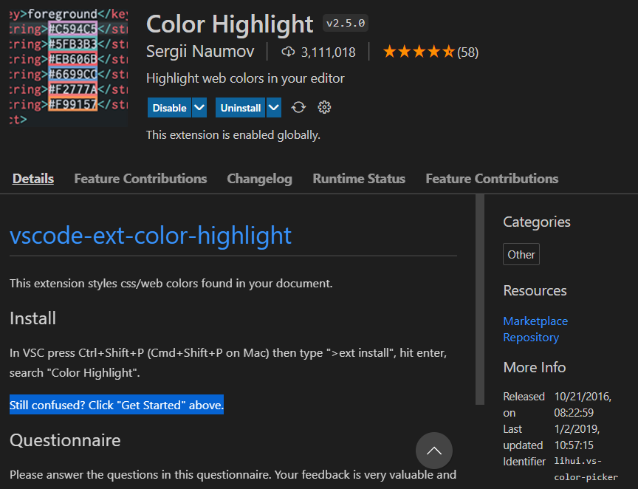
Task: Open the Uninstall button dropdown arrow
Action: (272, 107)
